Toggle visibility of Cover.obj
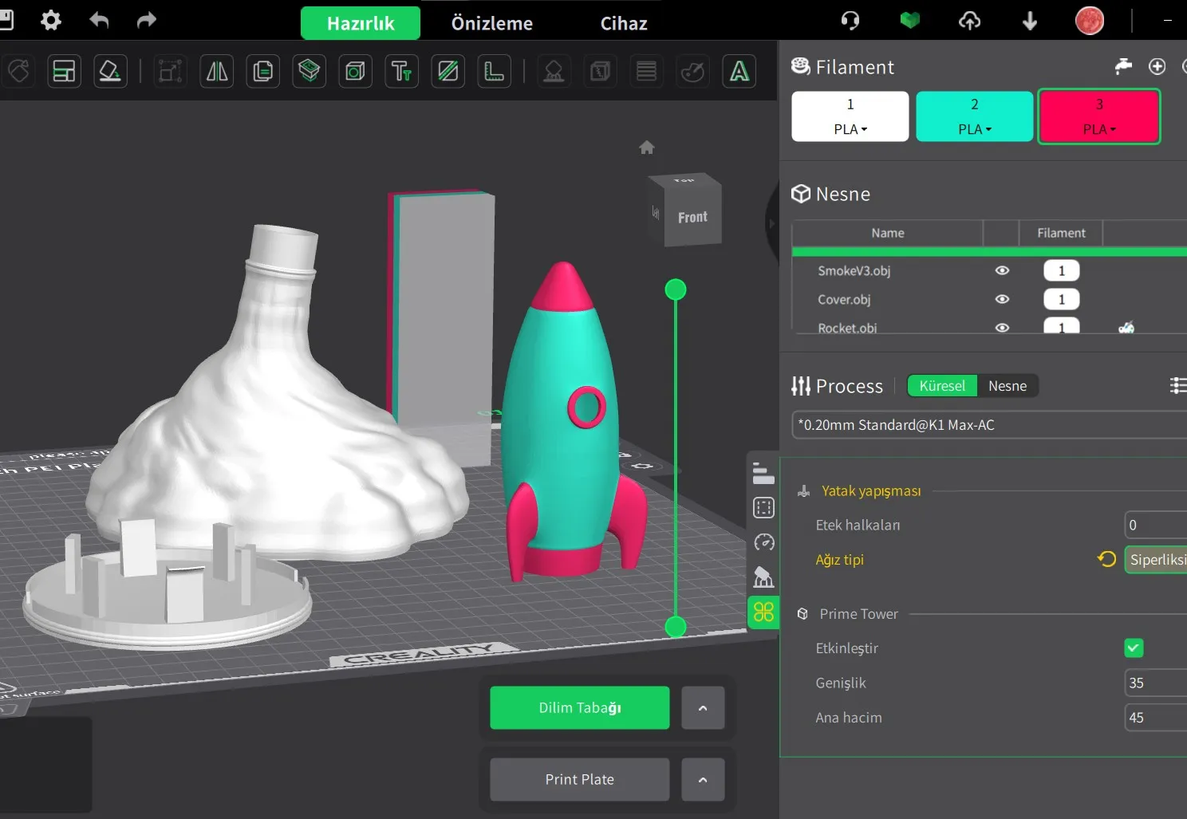 (x=1002, y=299)
